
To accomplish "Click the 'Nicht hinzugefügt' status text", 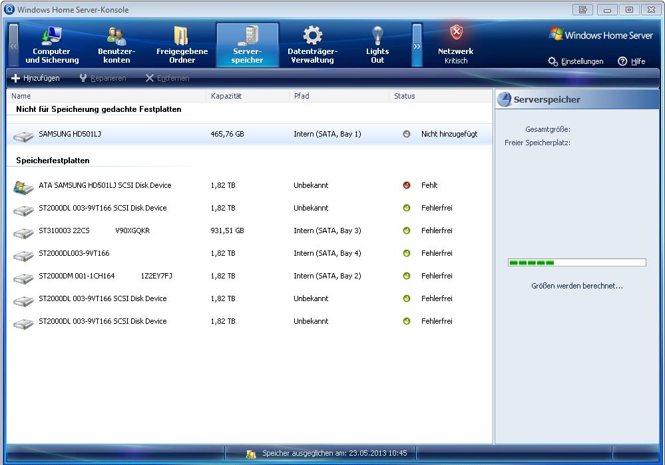I will [x=449, y=134].
